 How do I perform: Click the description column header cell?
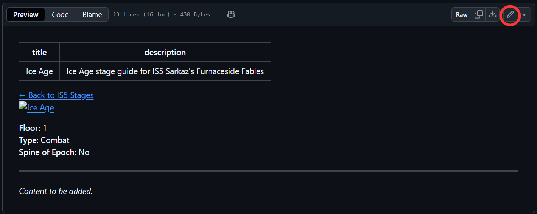[x=165, y=52]
